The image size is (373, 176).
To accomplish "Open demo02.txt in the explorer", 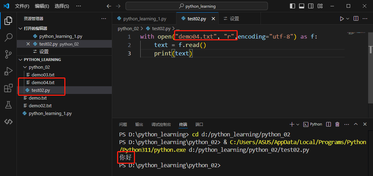I will pyautogui.click(x=64, y=106).
